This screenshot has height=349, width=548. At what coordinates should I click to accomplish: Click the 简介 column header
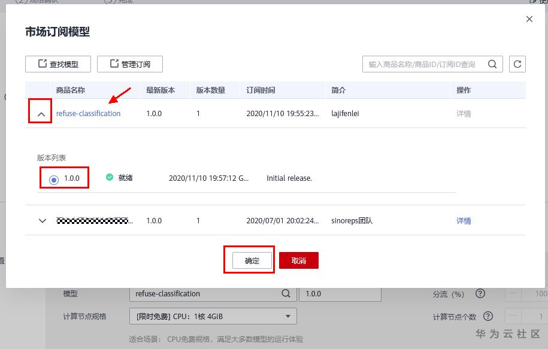tap(338, 90)
